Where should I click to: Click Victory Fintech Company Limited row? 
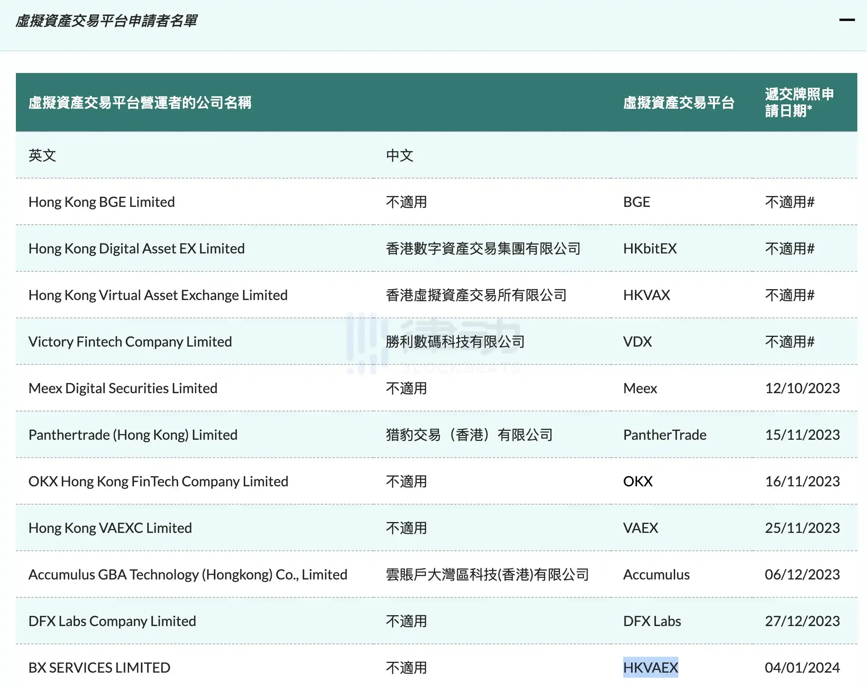(x=130, y=342)
